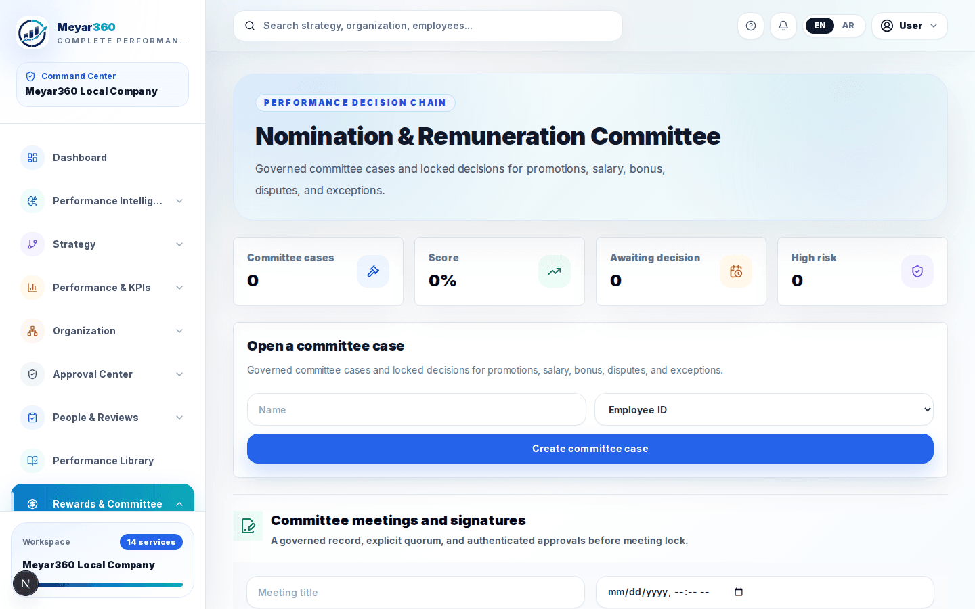Switch language to AR
This screenshot has height=609, width=975.
pos(848,26)
